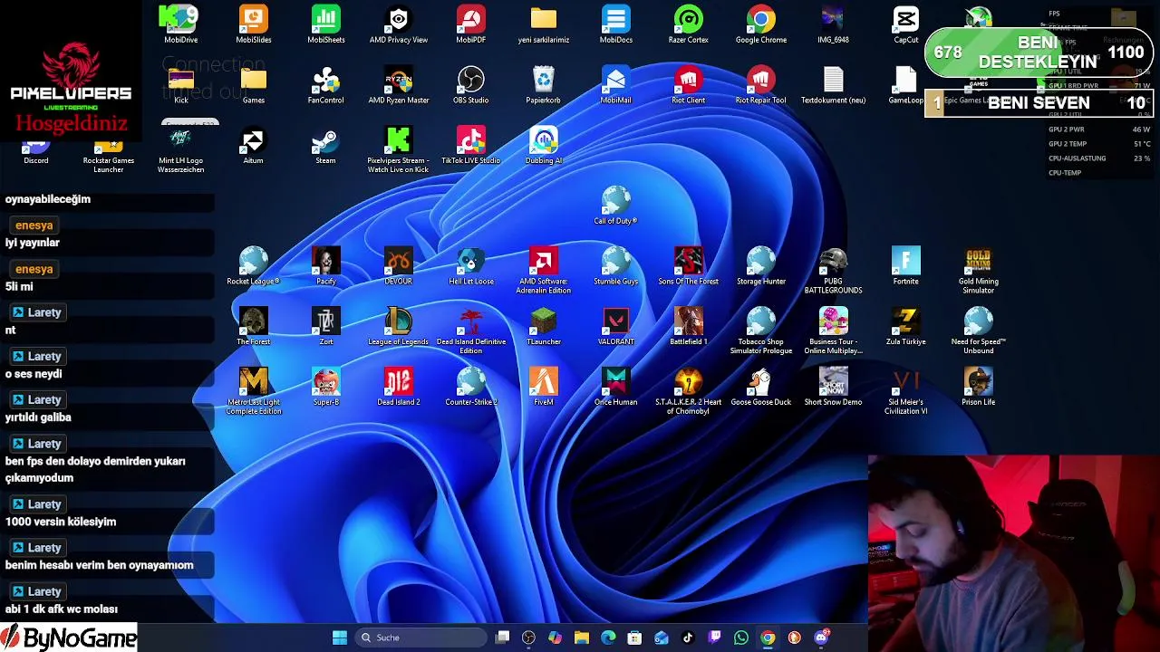Viewport: 1160px width, 652px height.
Task: Select the TLauncher Minecraft icon
Action: coord(544,327)
